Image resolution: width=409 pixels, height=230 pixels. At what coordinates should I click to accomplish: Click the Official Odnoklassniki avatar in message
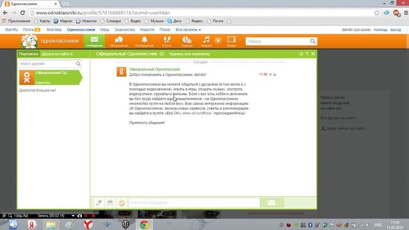[x=121, y=72]
